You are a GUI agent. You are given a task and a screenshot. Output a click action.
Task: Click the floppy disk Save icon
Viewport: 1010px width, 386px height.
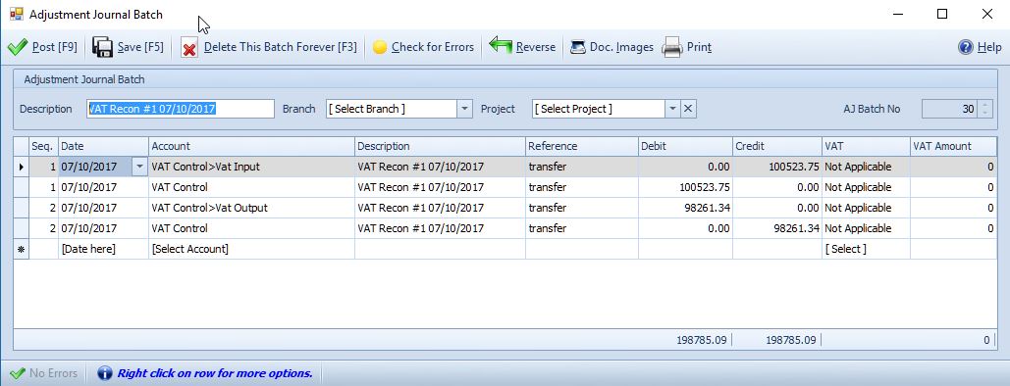point(102,47)
